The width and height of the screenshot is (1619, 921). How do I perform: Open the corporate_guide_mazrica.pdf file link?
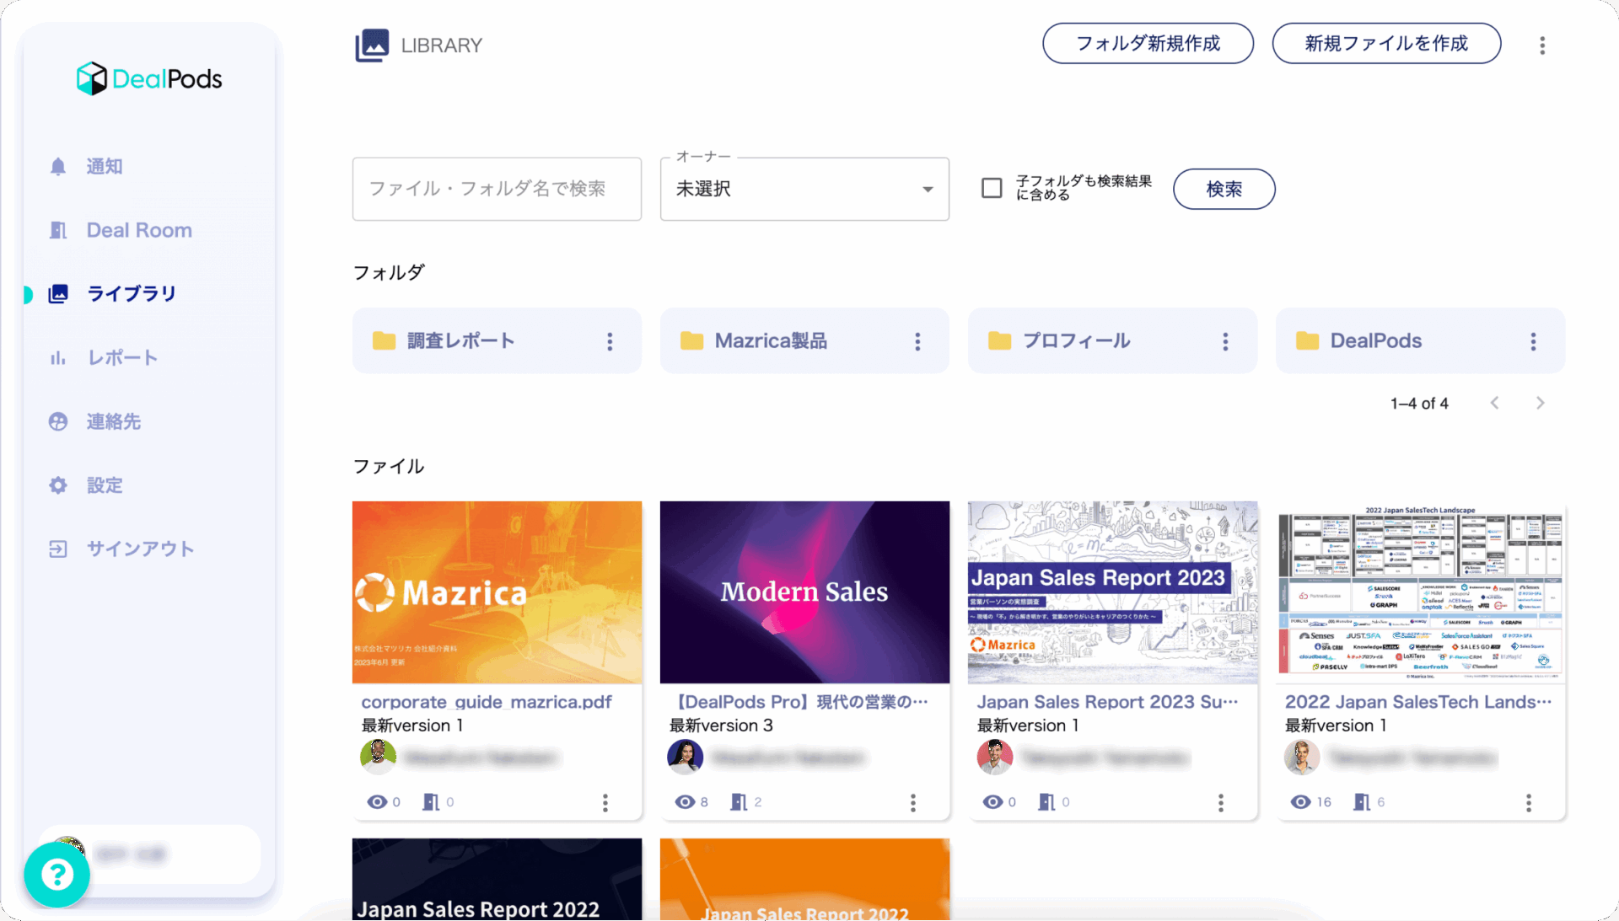[x=487, y=702]
